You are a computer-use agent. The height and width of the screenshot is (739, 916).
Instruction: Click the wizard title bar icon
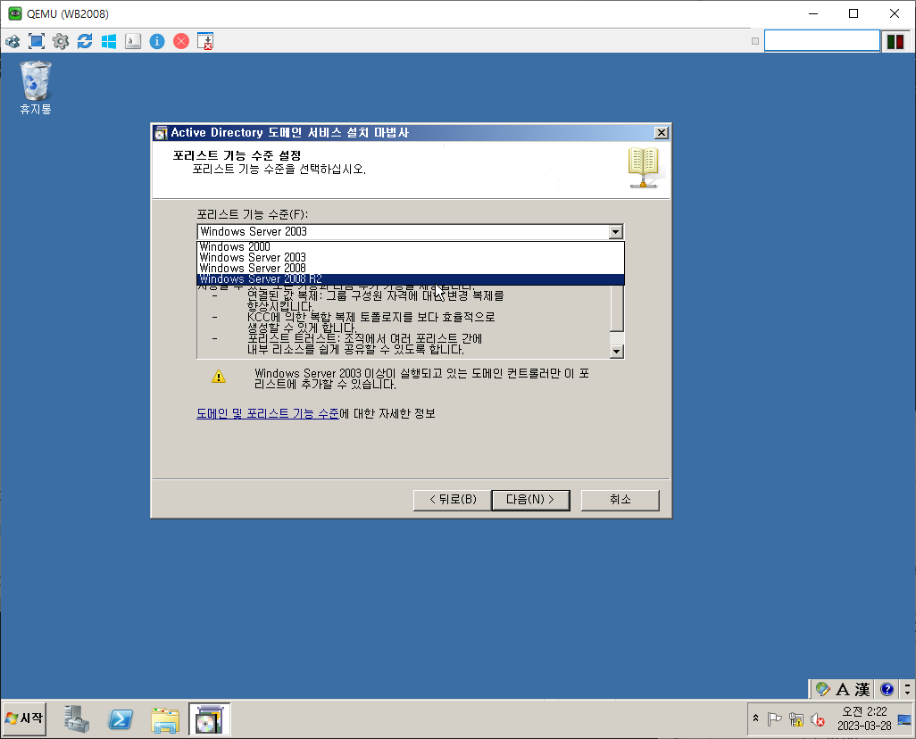click(161, 133)
